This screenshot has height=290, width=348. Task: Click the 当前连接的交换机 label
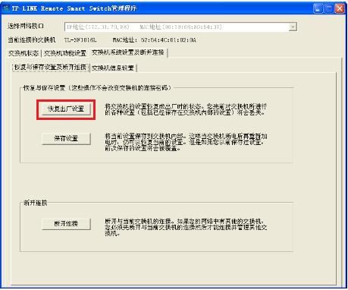click(32, 39)
